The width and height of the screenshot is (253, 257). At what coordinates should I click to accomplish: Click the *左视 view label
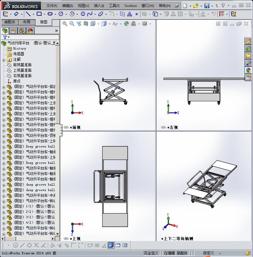(173, 127)
